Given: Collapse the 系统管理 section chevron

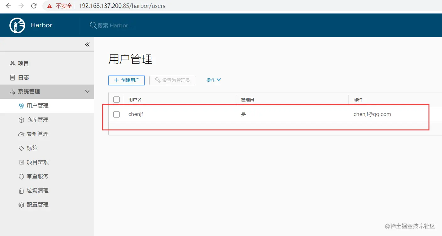Looking at the screenshot, I should (x=87, y=92).
